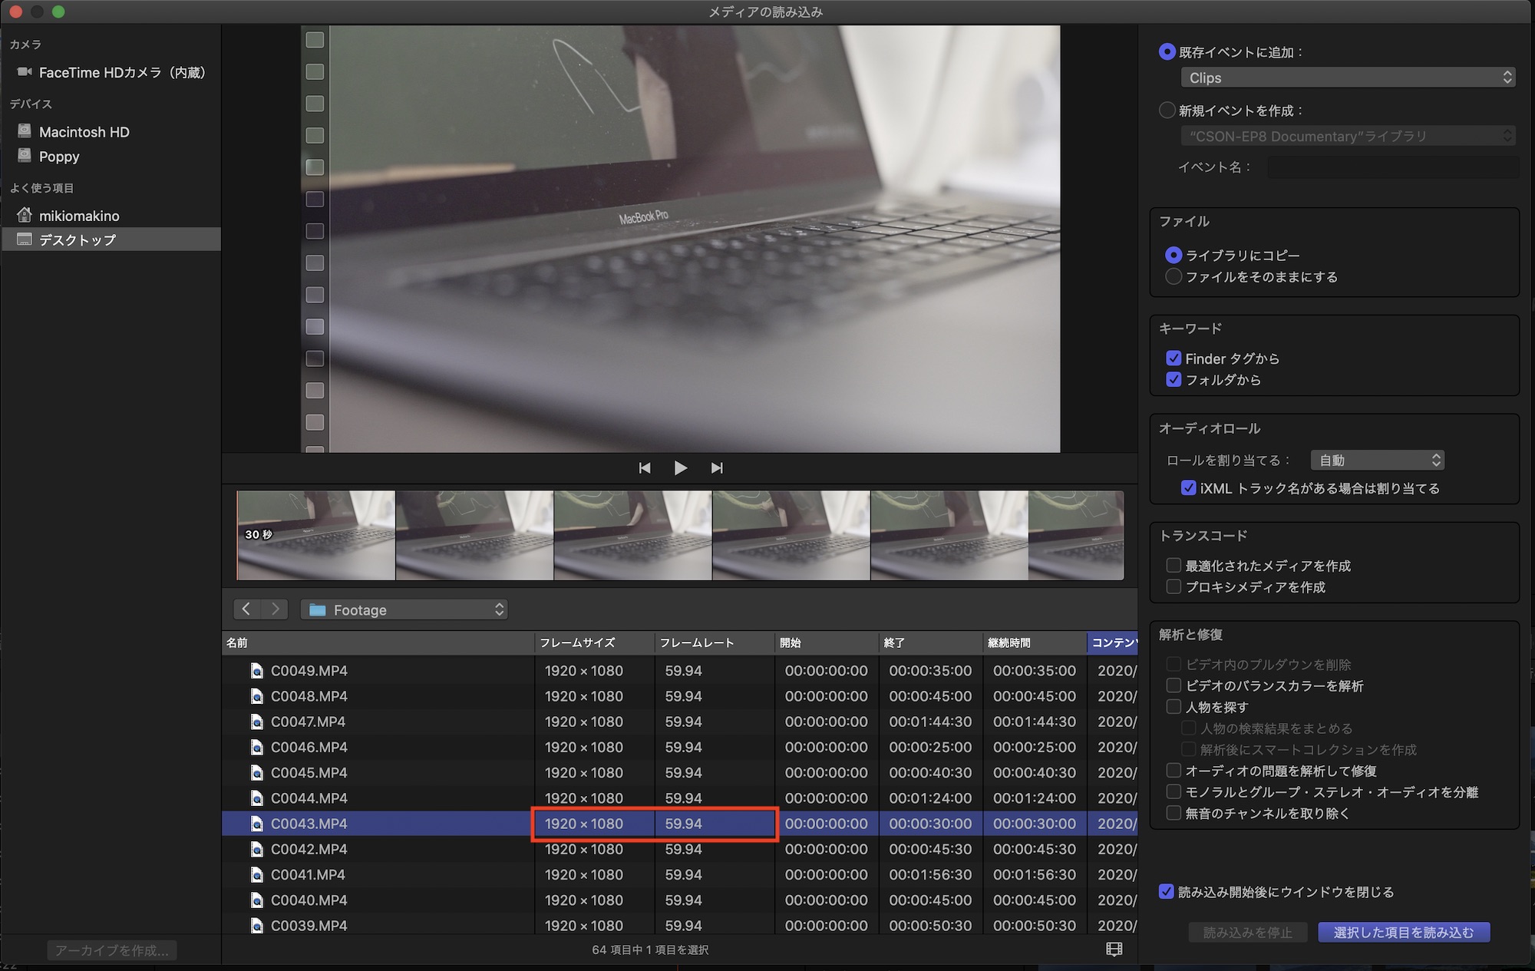Image resolution: width=1535 pixels, height=971 pixels.
Task: Click the play button under the preview
Action: (x=680, y=467)
